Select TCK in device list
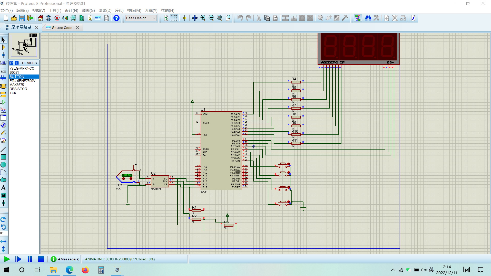The image size is (491, 276). point(24,93)
